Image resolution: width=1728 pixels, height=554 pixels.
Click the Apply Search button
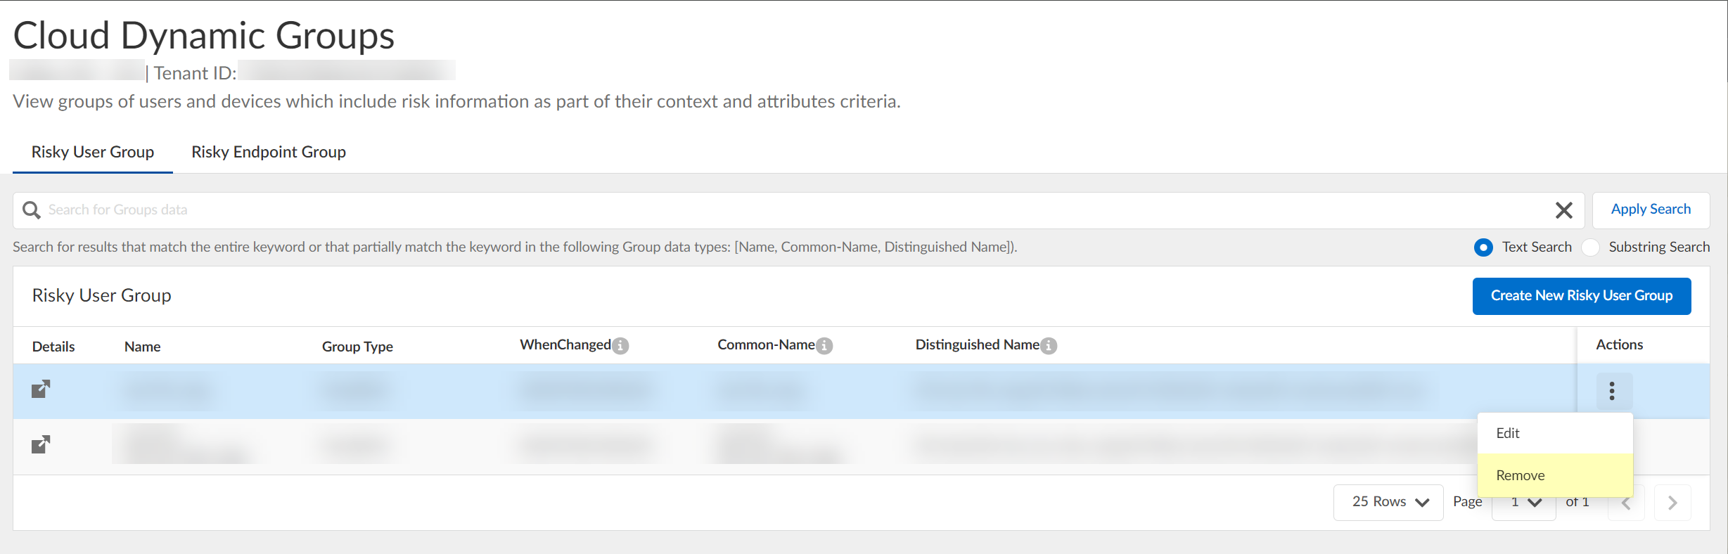click(1651, 210)
